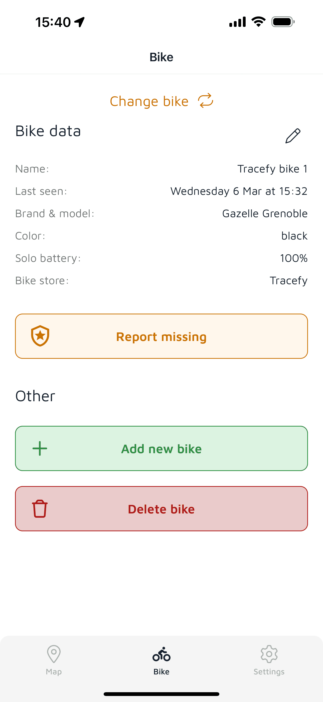323x702 pixels.
Task: Tap the battery icon in status bar
Action: [x=283, y=22]
